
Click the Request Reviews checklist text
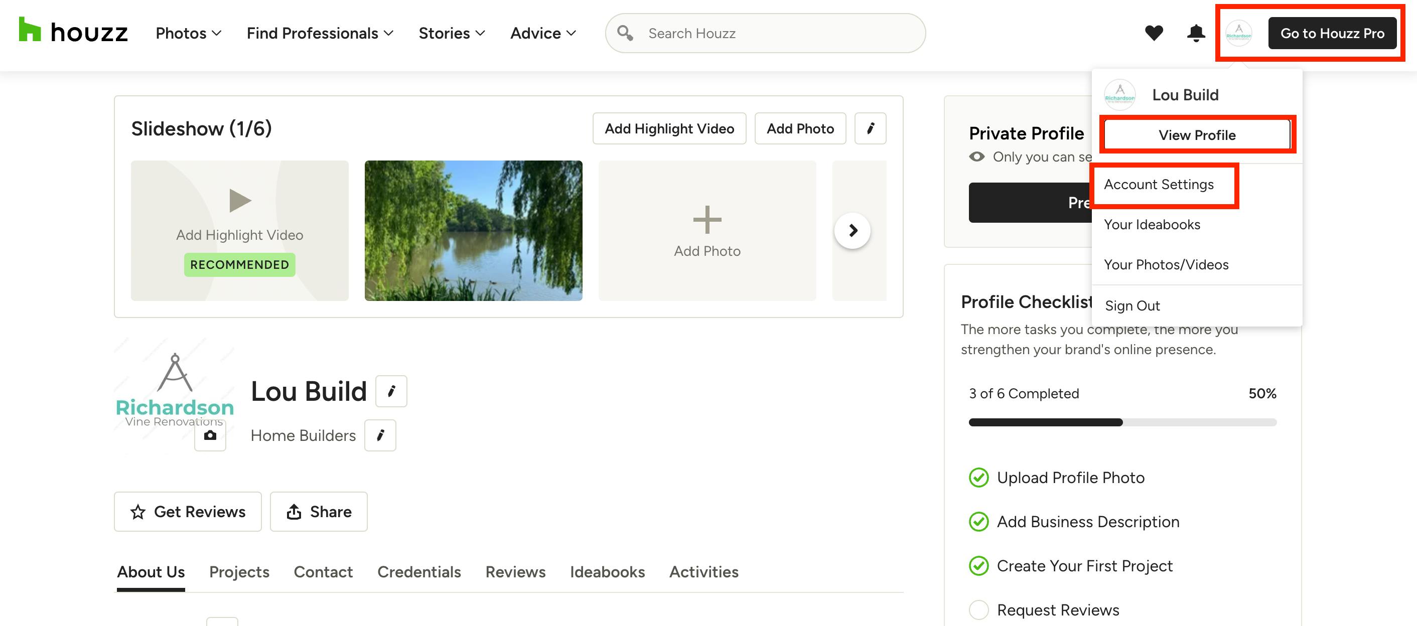[1058, 609]
